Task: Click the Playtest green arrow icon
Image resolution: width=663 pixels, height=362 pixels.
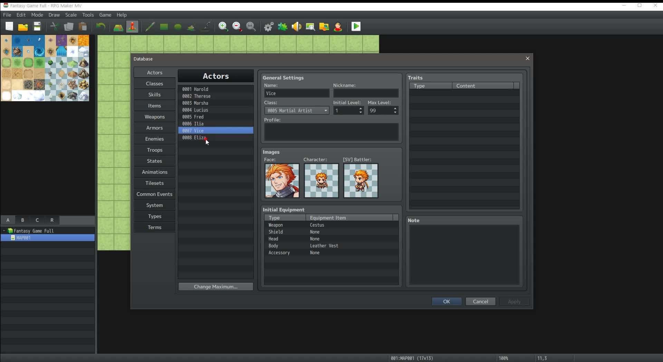Action: [356, 27]
